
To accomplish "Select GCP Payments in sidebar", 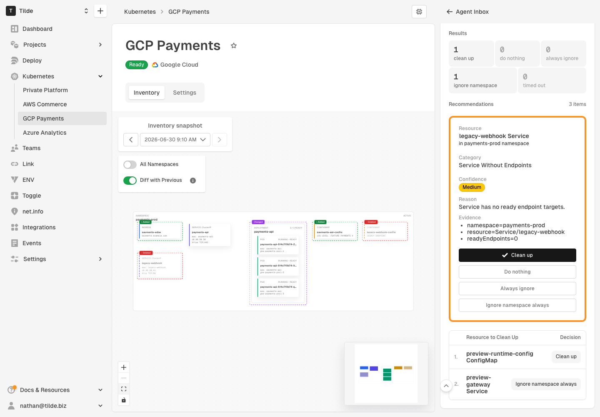I will click(62, 118).
